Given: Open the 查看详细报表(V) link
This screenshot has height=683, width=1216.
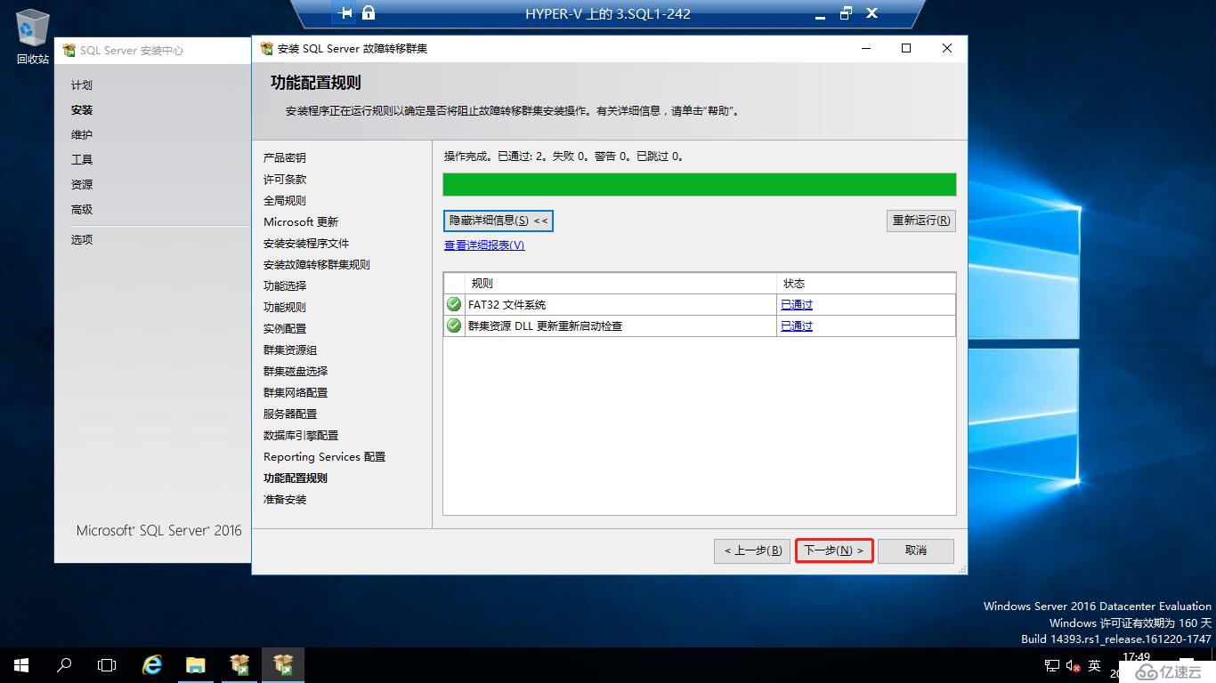Looking at the screenshot, I should pyautogui.click(x=484, y=245).
